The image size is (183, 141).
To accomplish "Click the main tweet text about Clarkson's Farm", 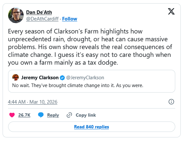I will 90,47.
